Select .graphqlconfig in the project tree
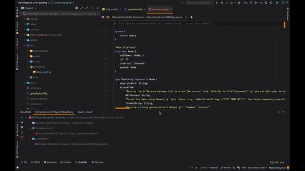Screen dimensions: 305x171 (37, 94)
